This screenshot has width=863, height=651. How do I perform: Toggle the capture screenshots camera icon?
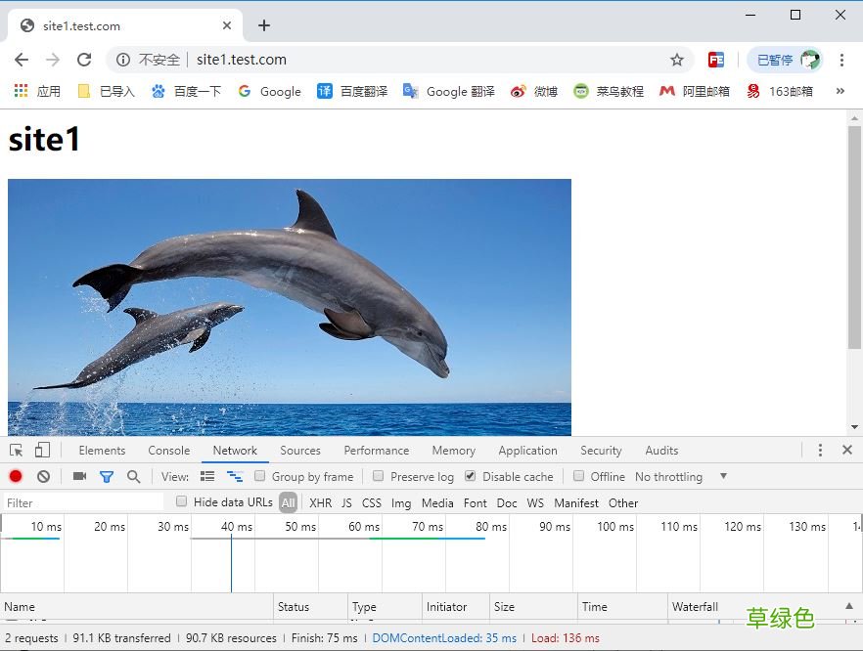79,476
